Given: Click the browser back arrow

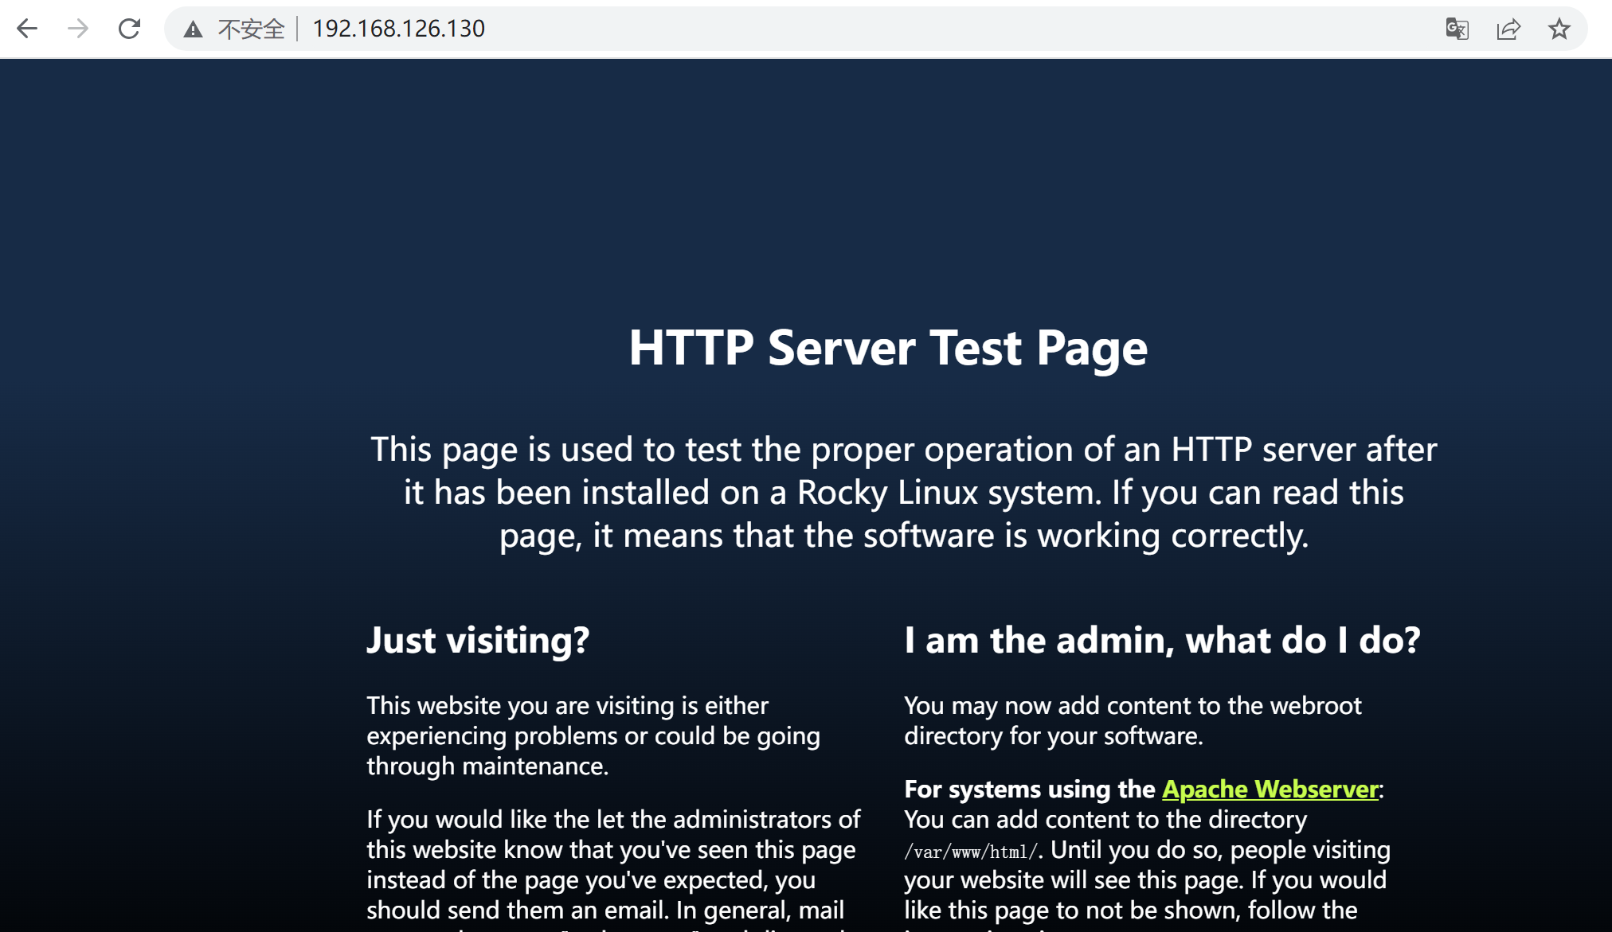Looking at the screenshot, I should tap(27, 29).
